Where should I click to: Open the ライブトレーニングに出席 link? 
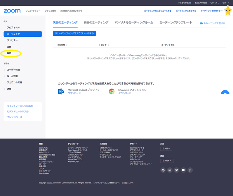point(20,106)
